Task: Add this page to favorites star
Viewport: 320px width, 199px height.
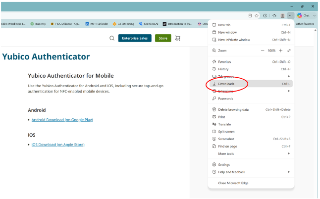Action: pyautogui.click(x=257, y=15)
